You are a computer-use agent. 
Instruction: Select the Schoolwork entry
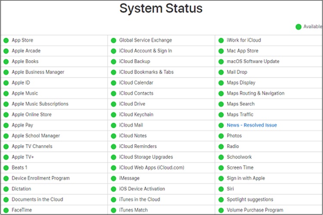click(239, 157)
